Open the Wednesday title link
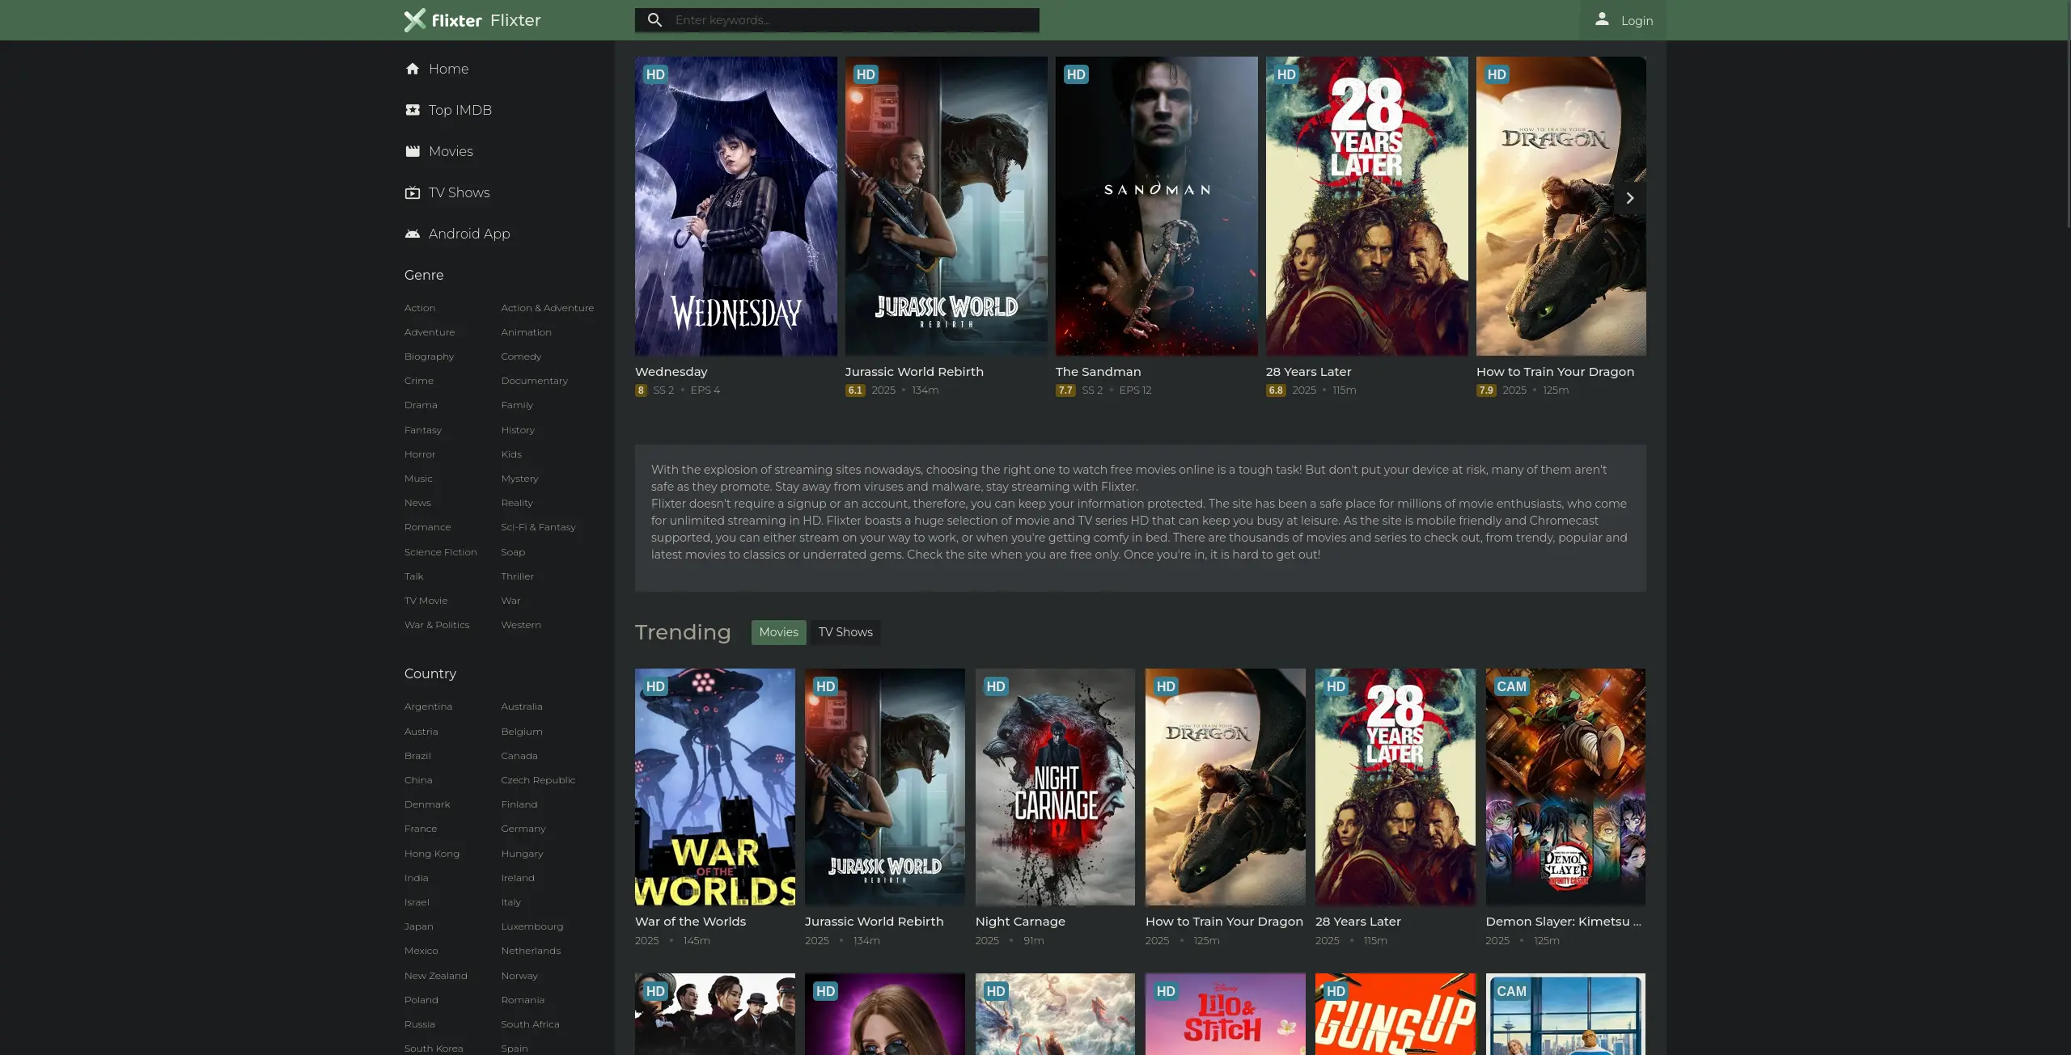The image size is (2071, 1055). click(671, 372)
